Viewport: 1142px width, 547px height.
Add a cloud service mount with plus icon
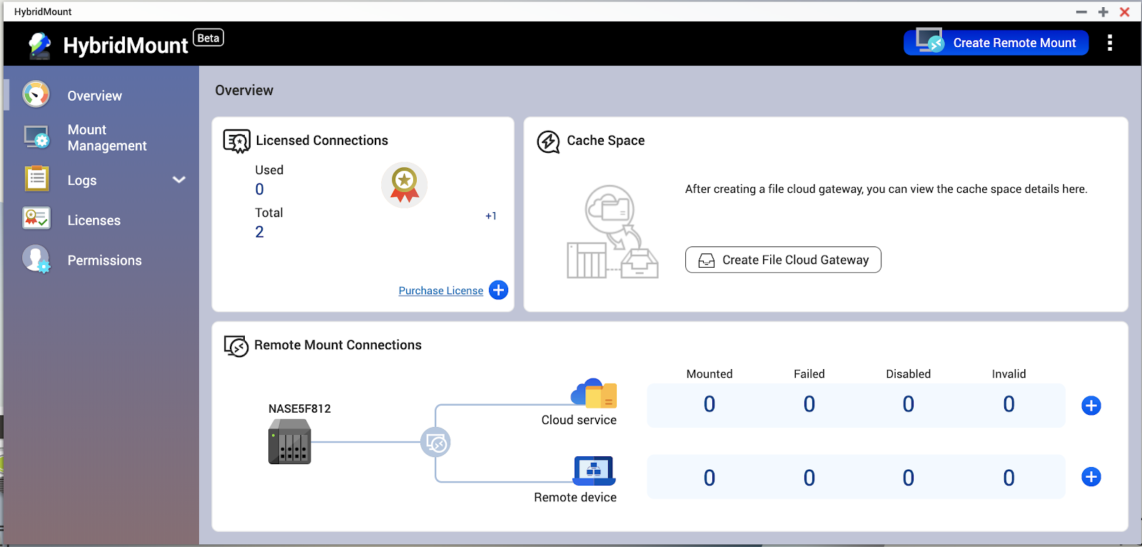[x=1091, y=406]
